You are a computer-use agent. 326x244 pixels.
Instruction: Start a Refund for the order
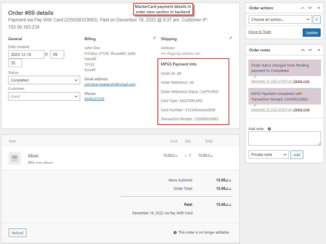click(17, 233)
